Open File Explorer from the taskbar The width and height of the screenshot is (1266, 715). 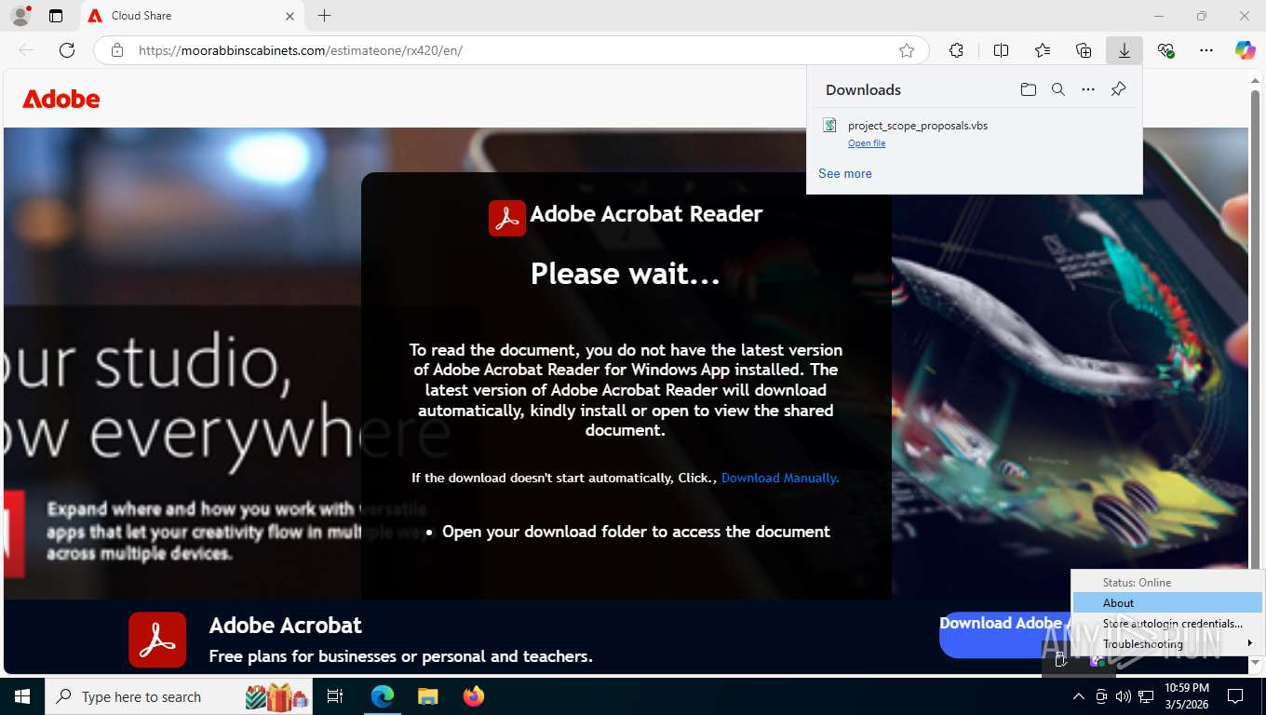coord(427,696)
